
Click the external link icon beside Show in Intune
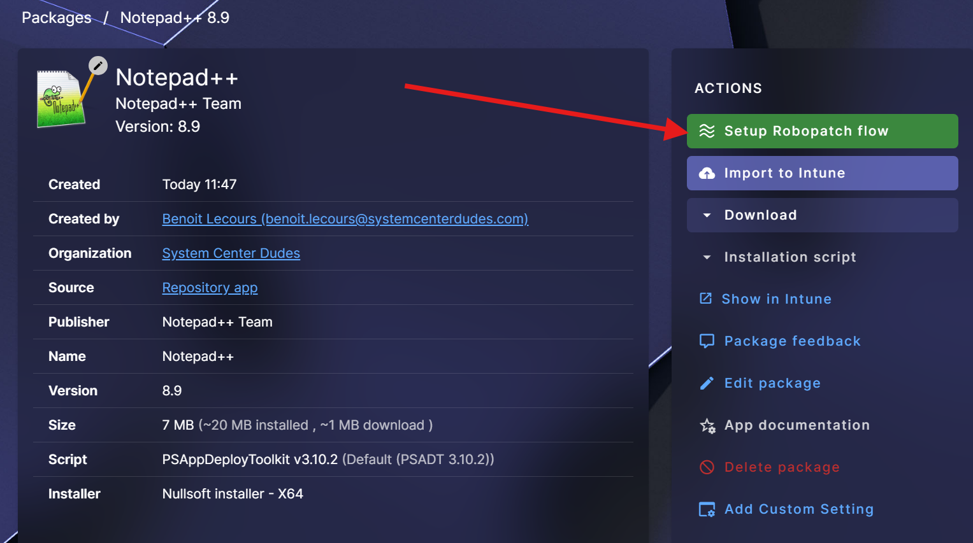tap(705, 299)
